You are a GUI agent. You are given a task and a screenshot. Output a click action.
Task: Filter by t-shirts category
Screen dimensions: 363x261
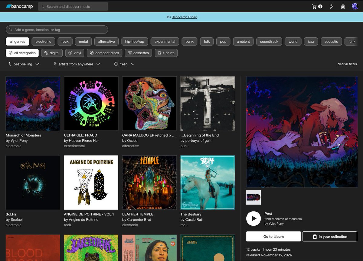click(166, 53)
